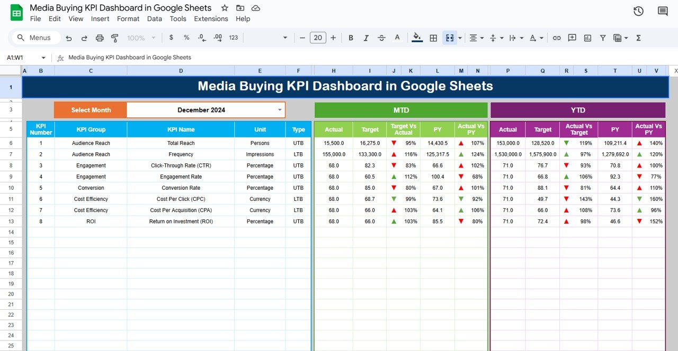Viewport: 678px width, 351px height.
Task: Open text rotation dropdown
Action: [x=537, y=38]
